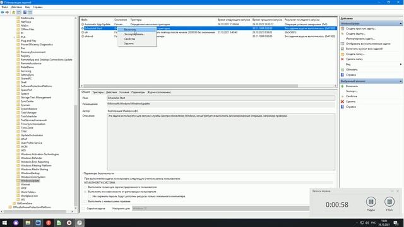This screenshot has height=227, width=404.
Task: Click 'Создать простую задачу' icon in Actions
Action: [342, 28]
